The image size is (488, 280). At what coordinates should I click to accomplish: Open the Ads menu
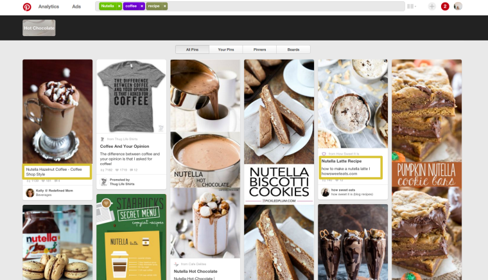click(x=76, y=6)
